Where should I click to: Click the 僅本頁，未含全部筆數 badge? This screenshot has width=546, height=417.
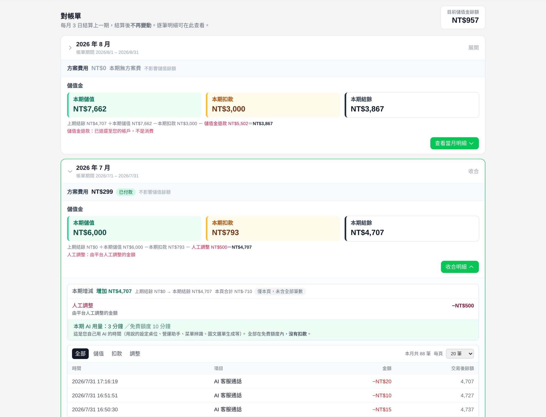coord(280,291)
